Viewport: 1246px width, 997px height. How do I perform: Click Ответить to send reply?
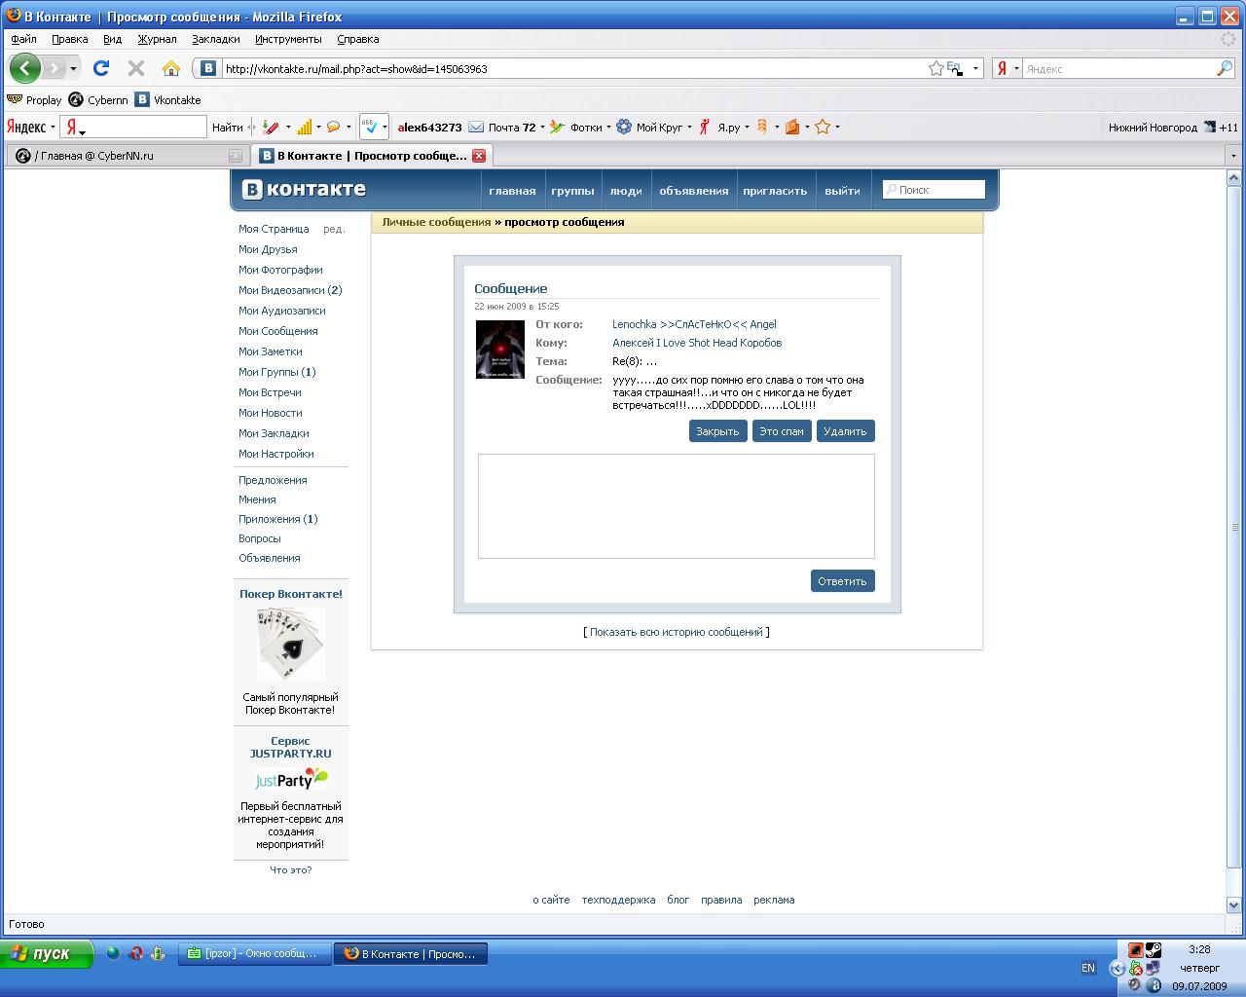pos(842,580)
